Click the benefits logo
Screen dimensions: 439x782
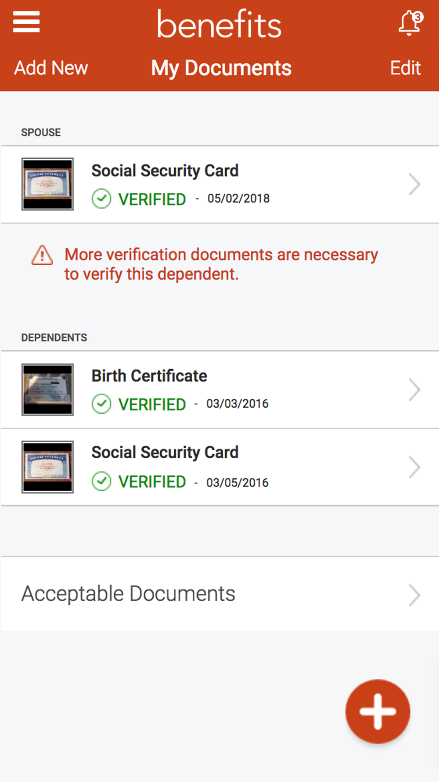[x=219, y=24]
